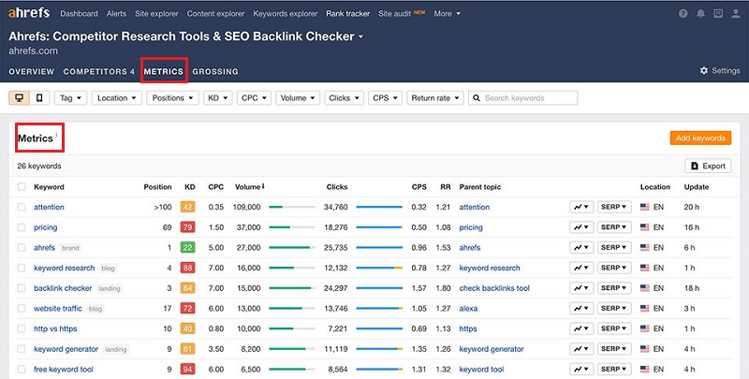Viewport: 749px width, 379px height.
Task: Click the Export button
Action: (x=708, y=167)
